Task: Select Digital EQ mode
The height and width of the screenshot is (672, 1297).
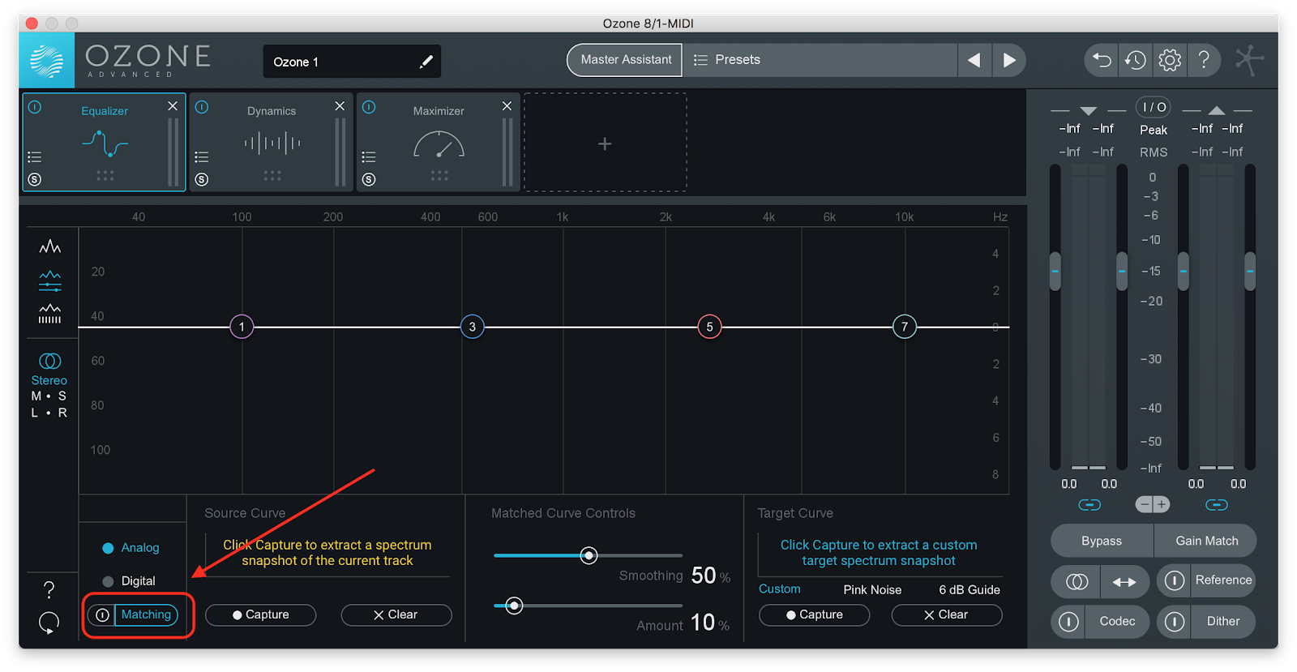Action: pyautogui.click(x=129, y=581)
